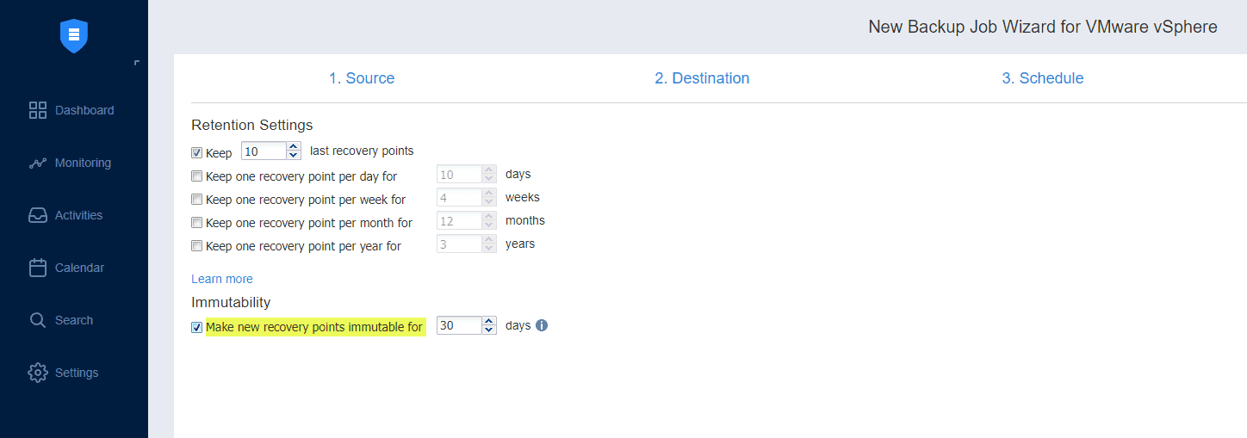The width and height of the screenshot is (1247, 438).
Task: Click the Monitoring chart icon
Action: click(37, 163)
